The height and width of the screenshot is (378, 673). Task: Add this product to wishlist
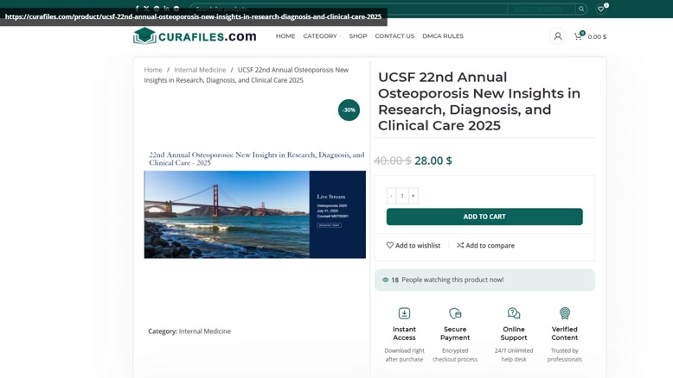[x=413, y=245]
